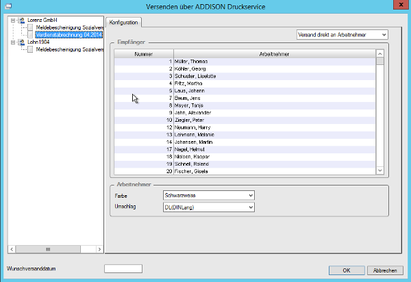Select Meldebescheinigung entry under Lorenz GmbH
Screen dimensions: 411x282
(70, 27)
